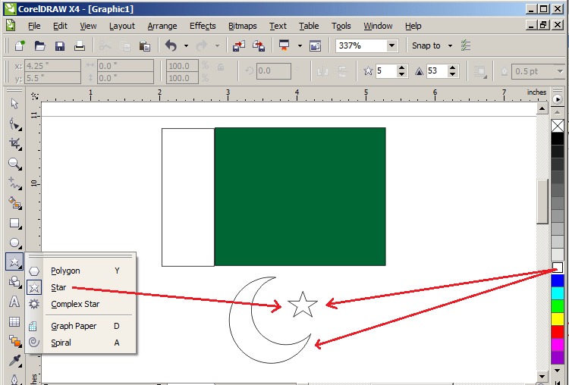
Task: Click the star points number field
Action: click(387, 71)
